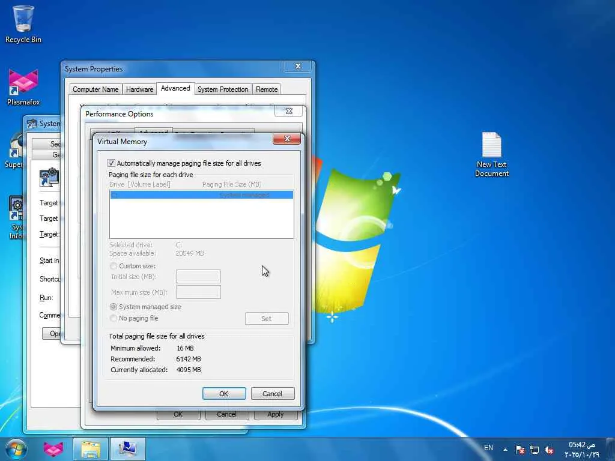
Task: Select the Advanced tab in System Properties
Action: (x=175, y=88)
